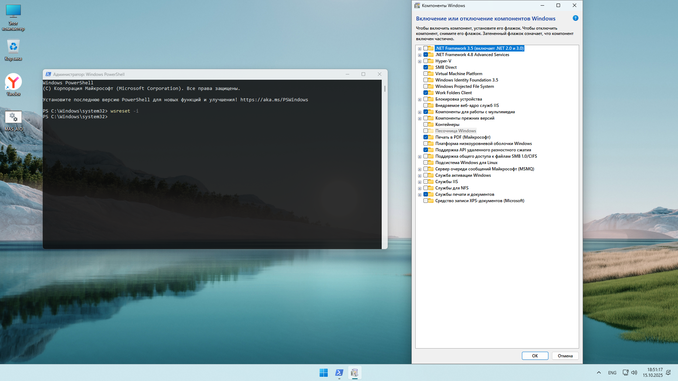The height and width of the screenshot is (381, 678).
Task: Open the Корзина (Recycle Bin) icon
Action: pos(13,46)
